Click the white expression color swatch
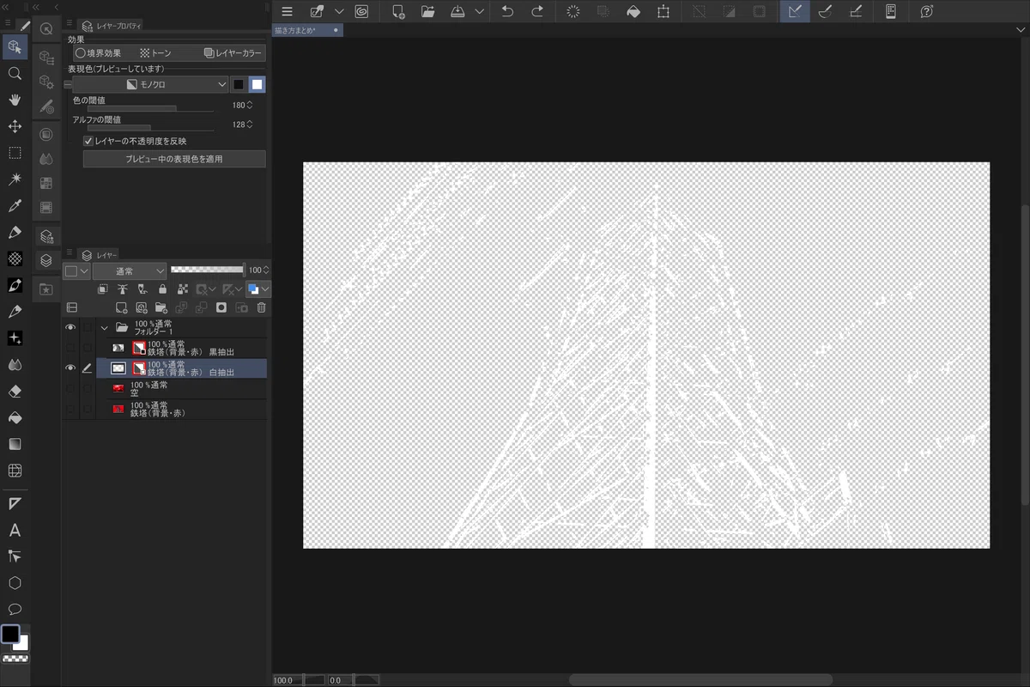Screen dimensions: 1030x687 pyautogui.click(x=257, y=84)
